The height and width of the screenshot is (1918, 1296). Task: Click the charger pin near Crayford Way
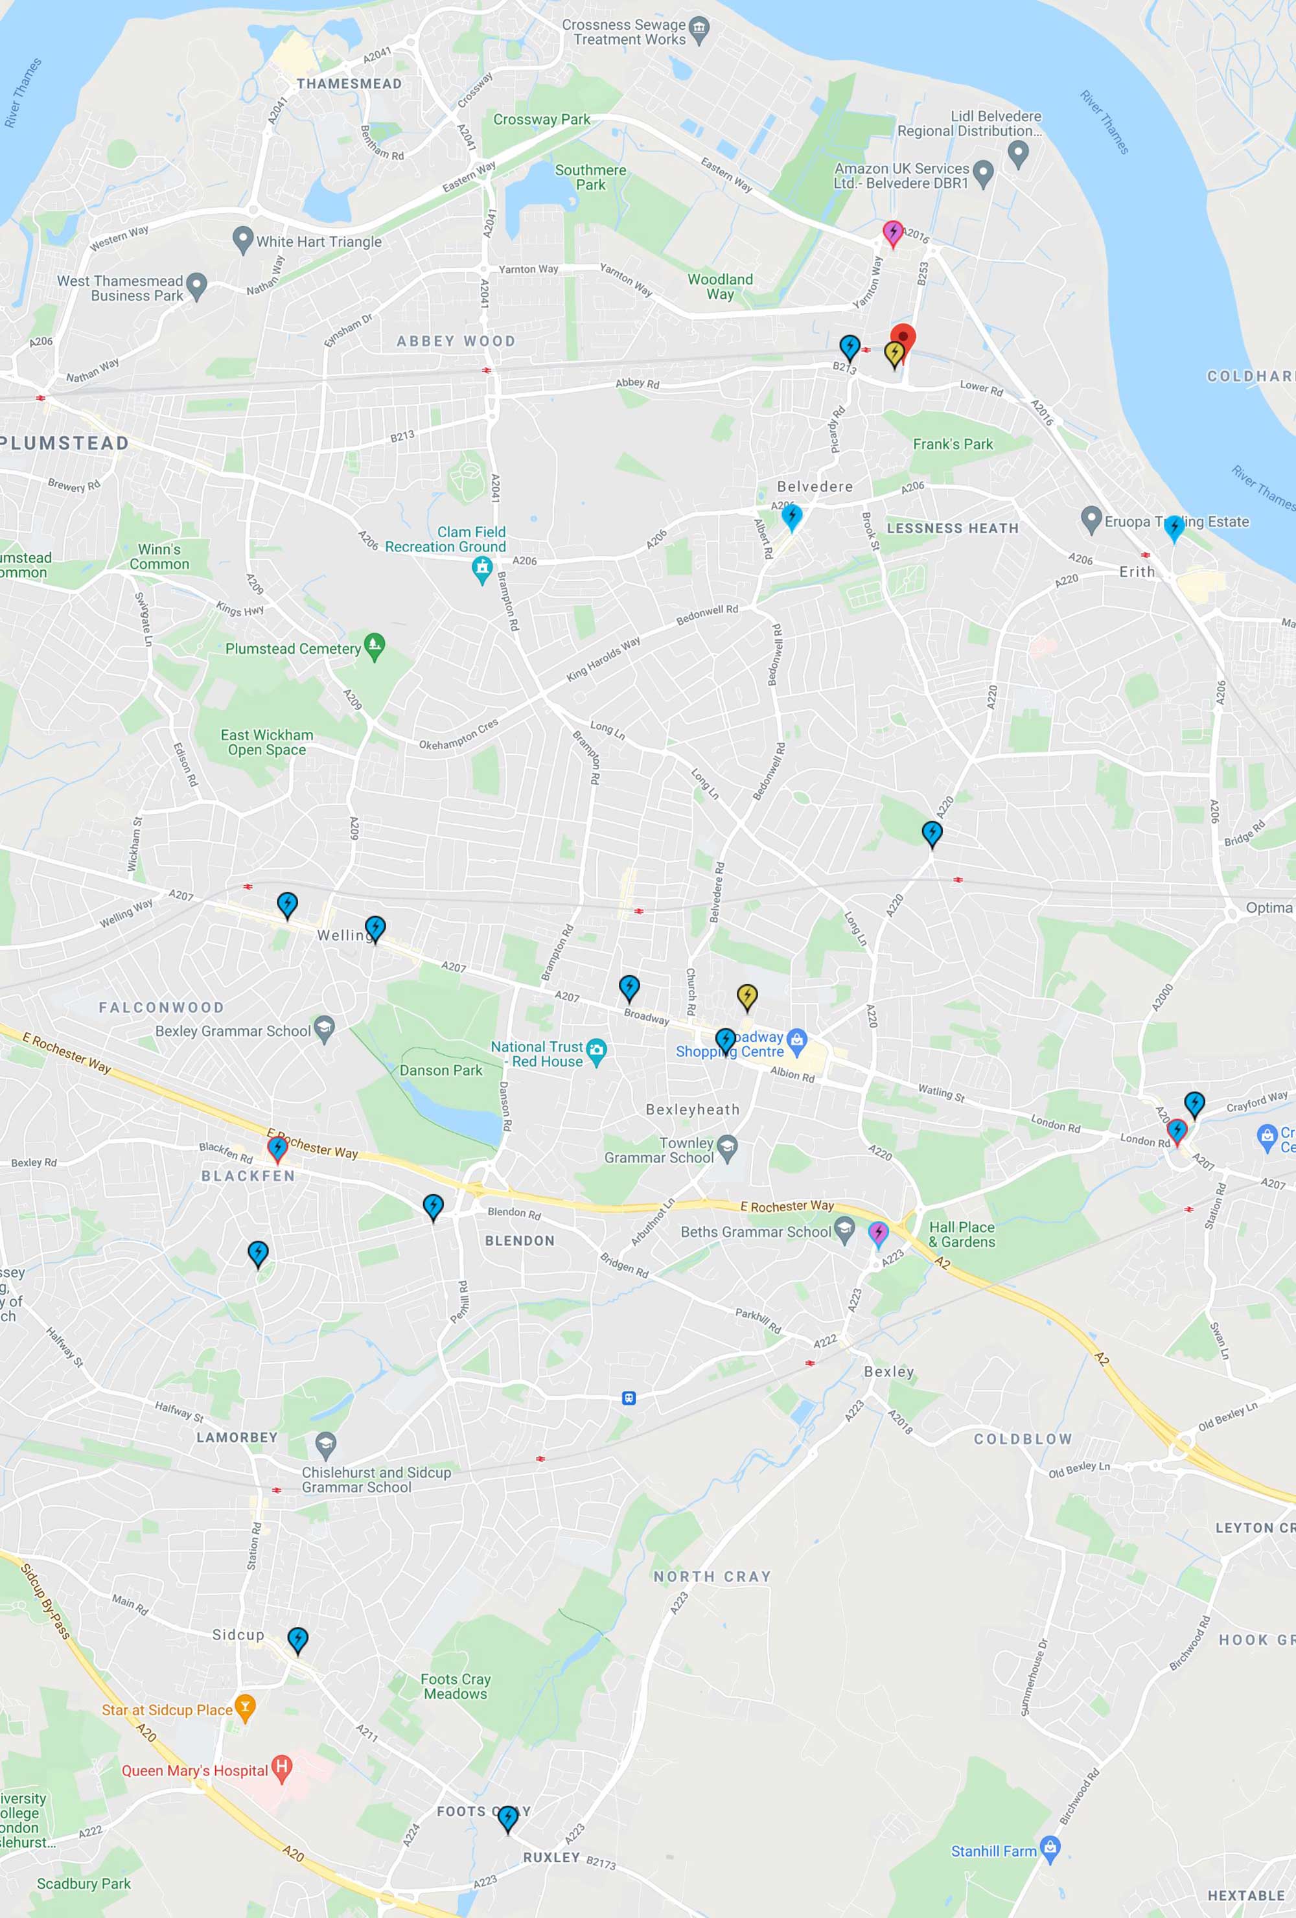[x=1194, y=1104]
